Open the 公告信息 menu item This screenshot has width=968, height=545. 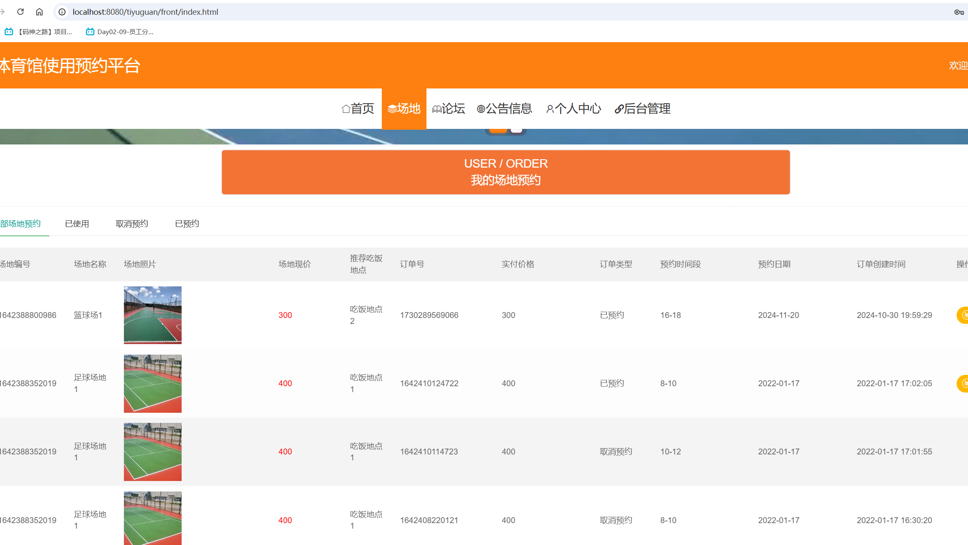click(x=504, y=109)
